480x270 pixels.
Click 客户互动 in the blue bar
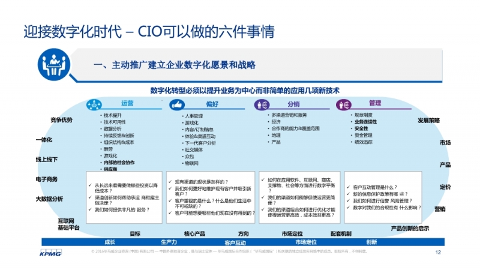click(235, 243)
